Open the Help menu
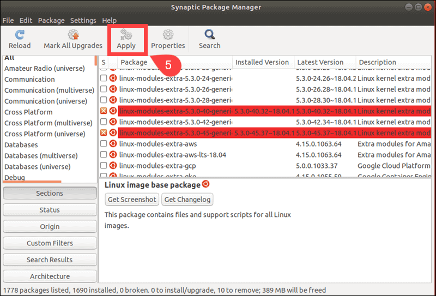The height and width of the screenshot is (296, 436). [x=110, y=21]
